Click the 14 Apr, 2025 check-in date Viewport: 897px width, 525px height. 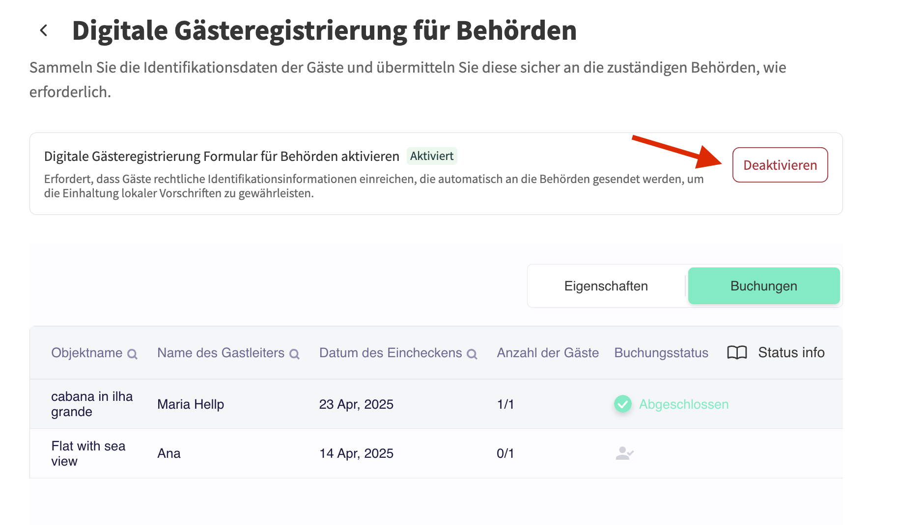(x=356, y=453)
